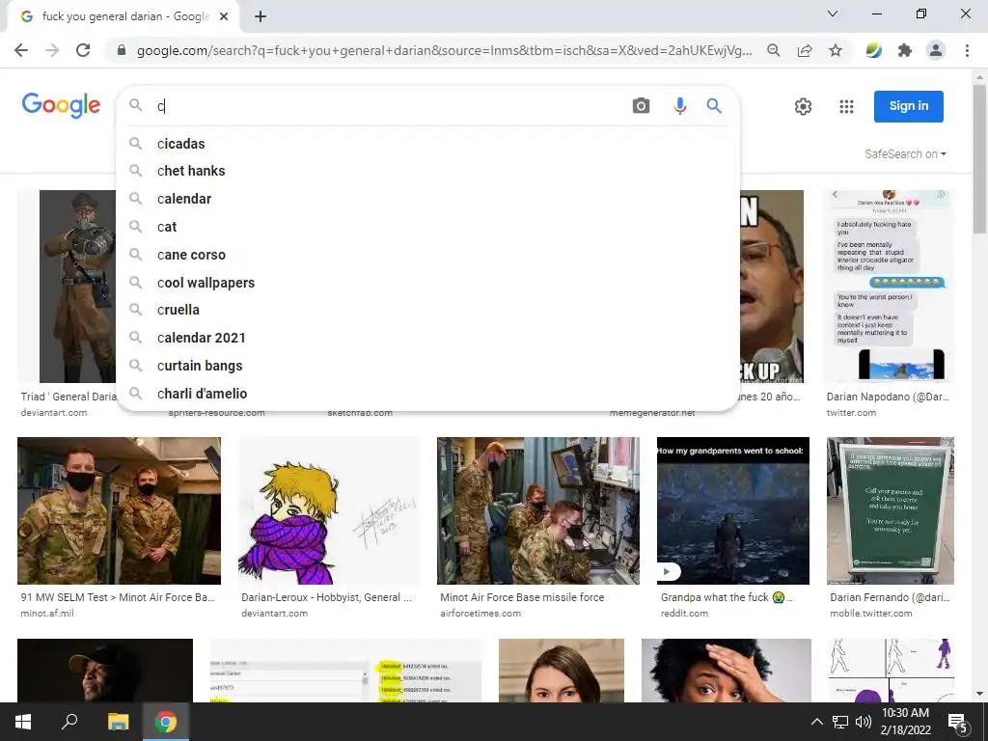Click the page vertical scrollbar thumb
The height and width of the screenshot is (741, 988).
(x=980, y=157)
